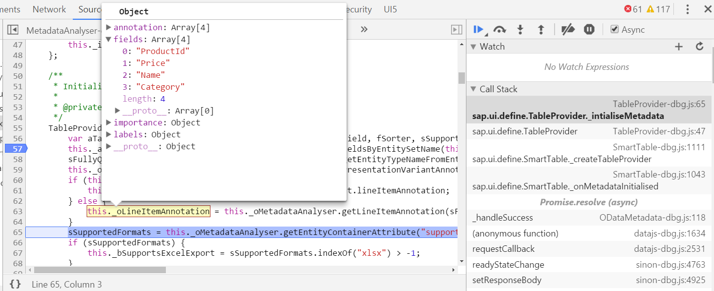Select the setResponseBody stack frame
Screen dimensions: 714x291
[589, 280]
